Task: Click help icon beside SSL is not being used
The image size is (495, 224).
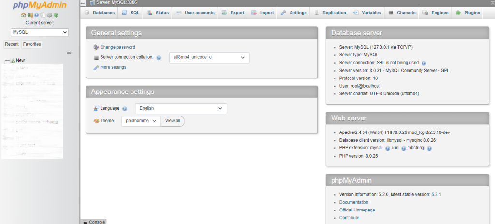Action: [x=423, y=63]
